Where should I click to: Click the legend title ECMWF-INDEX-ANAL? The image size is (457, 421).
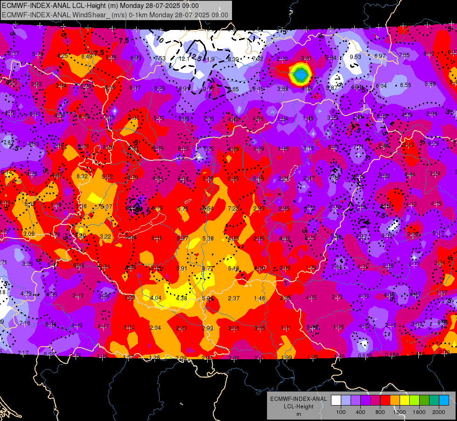(x=298, y=399)
